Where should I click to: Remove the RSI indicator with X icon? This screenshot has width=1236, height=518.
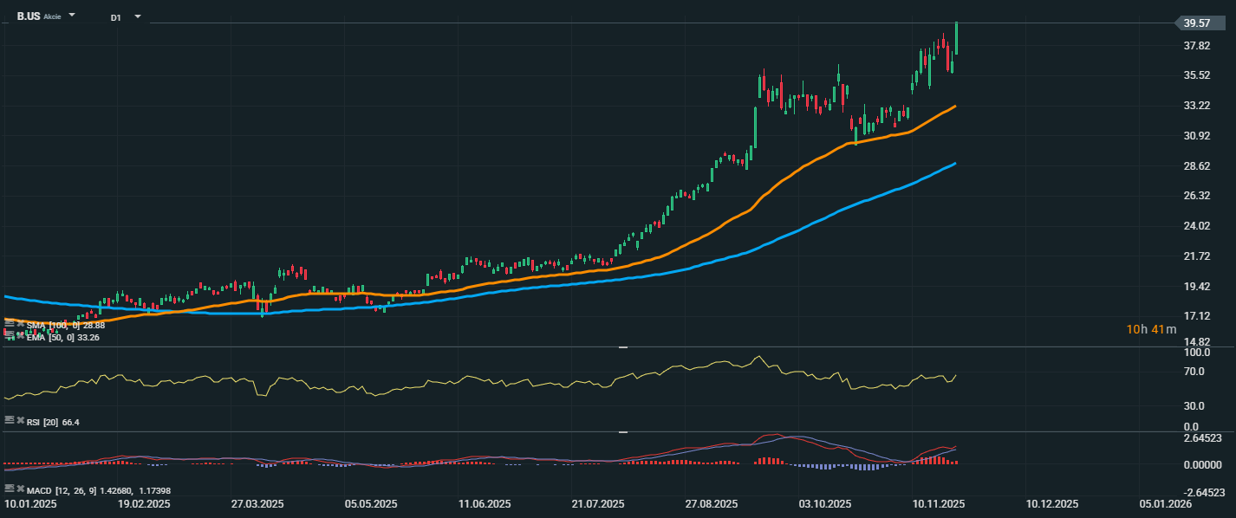coord(20,421)
